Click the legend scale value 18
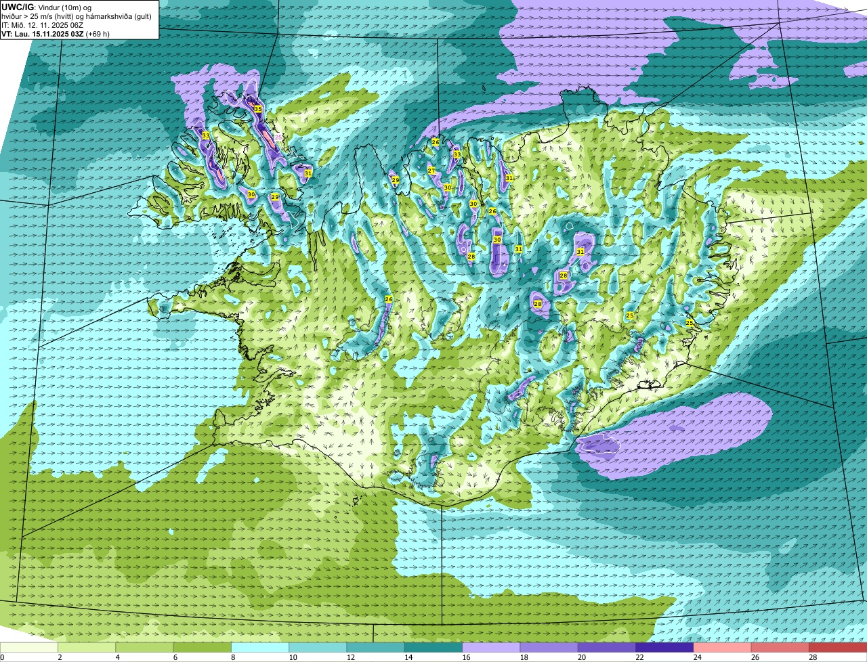 (524, 657)
